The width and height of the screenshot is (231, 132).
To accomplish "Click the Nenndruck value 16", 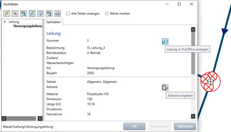I will (x=89, y=114).
